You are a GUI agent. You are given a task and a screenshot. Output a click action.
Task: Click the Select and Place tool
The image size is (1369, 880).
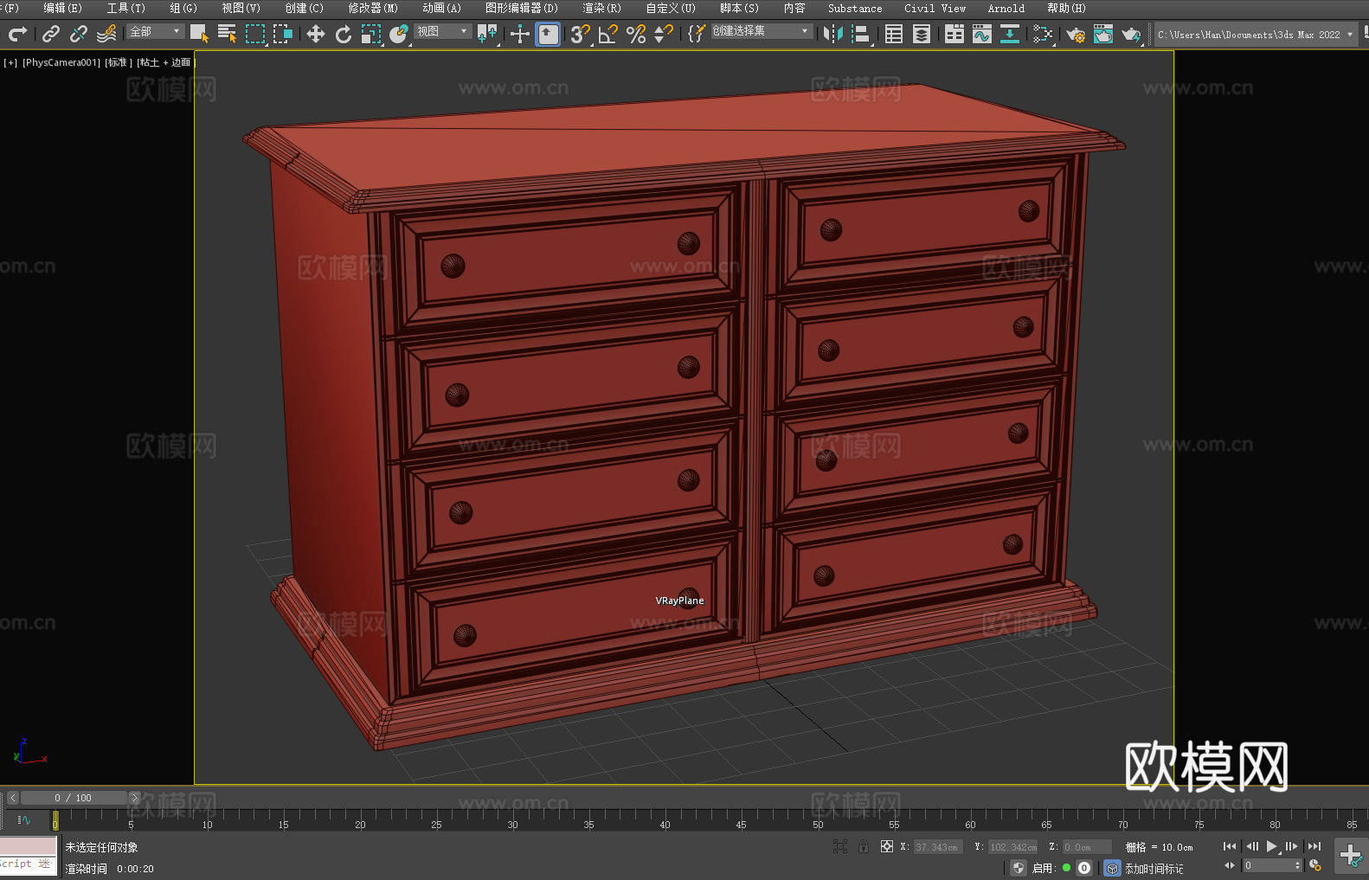click(x=399, y=34)
